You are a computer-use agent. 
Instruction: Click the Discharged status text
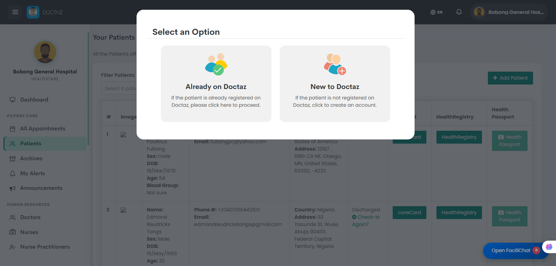(366, 210)
